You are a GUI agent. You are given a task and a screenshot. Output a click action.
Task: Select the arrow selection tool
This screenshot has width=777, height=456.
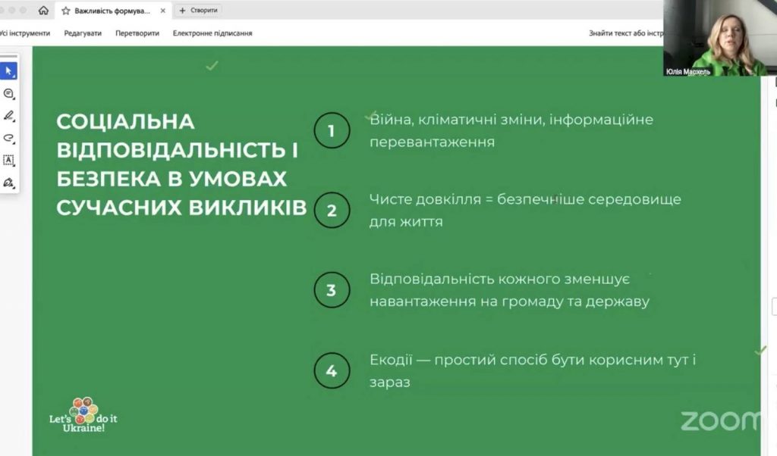coord(9,71)
